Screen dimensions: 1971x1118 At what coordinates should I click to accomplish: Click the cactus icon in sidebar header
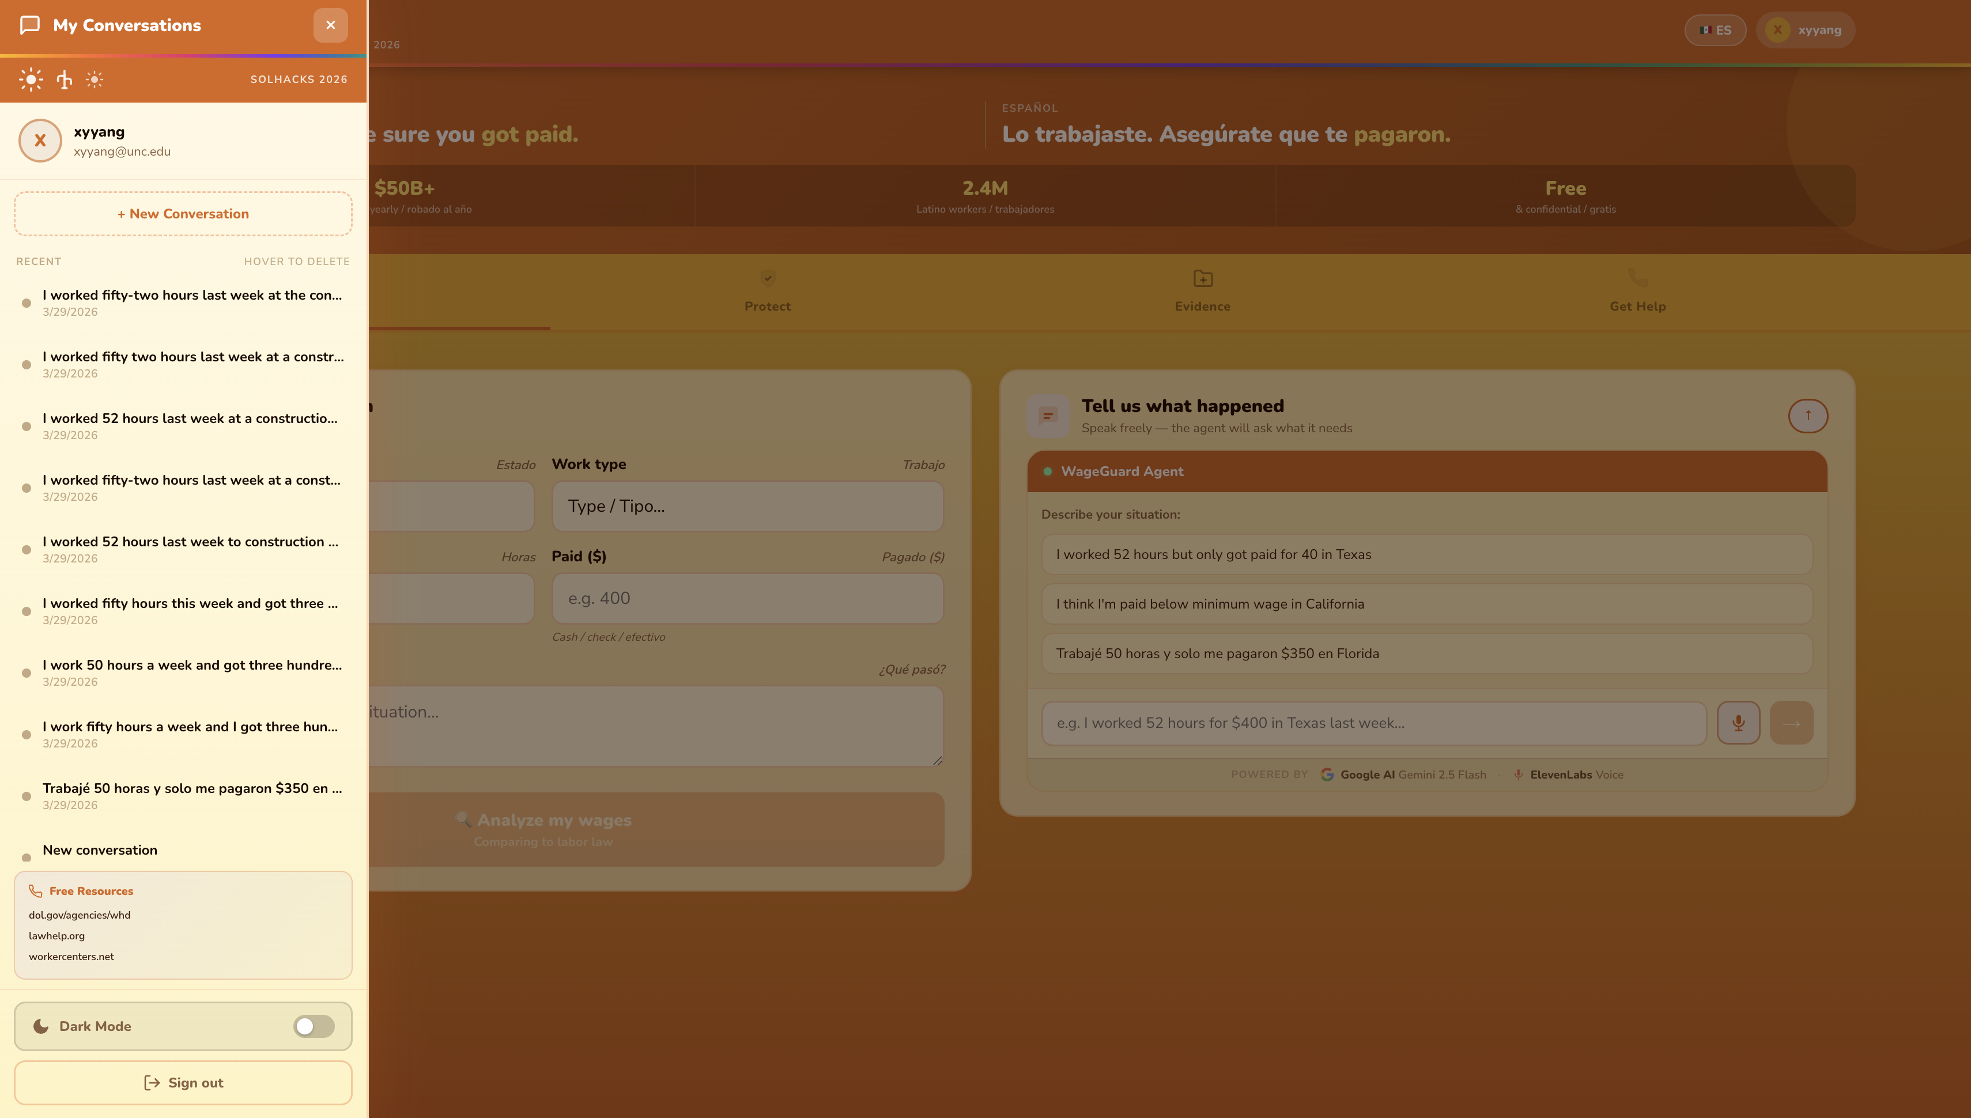coord(65,79)
